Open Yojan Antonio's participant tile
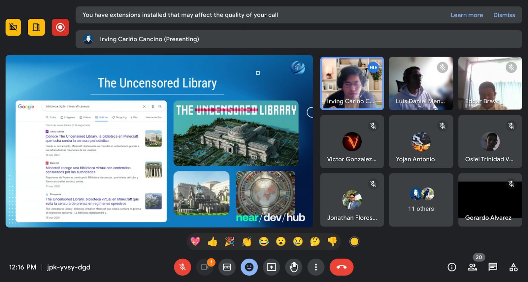The width and height of the screenshot is (528, 282). [x=421, y=142]
